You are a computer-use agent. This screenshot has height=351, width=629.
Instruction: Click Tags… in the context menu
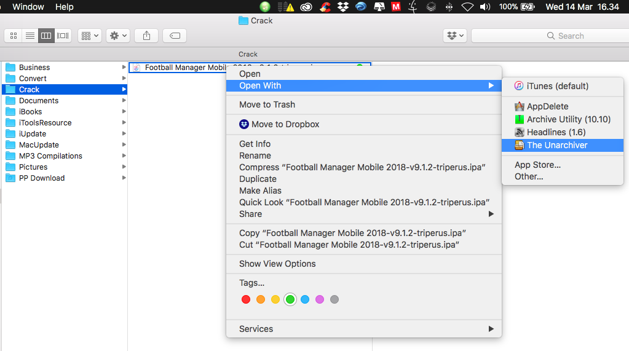(x=251, y=283)
